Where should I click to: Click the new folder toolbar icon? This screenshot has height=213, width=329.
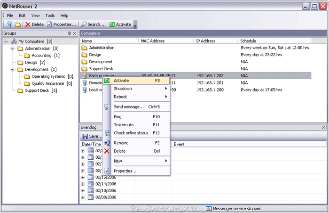(18, 25)
